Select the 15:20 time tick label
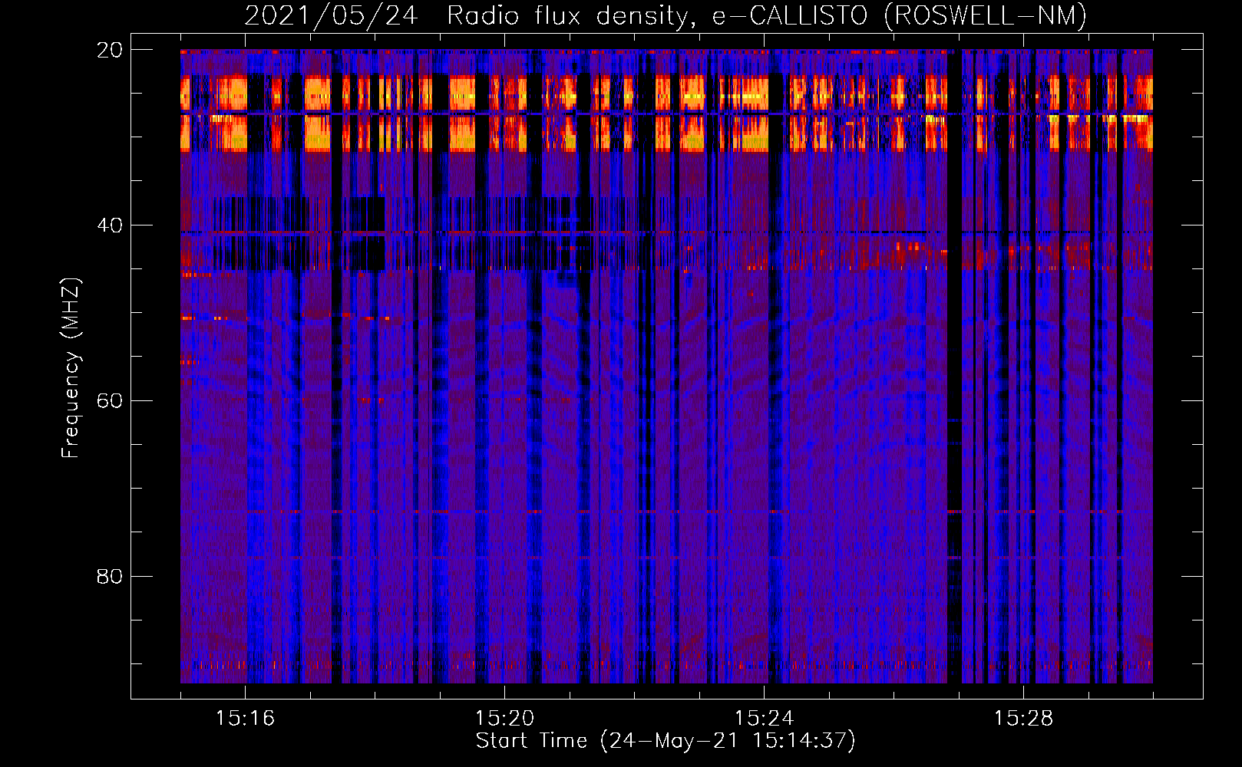This screenshot has height=767, width=1242. click(x=504, y=719)
